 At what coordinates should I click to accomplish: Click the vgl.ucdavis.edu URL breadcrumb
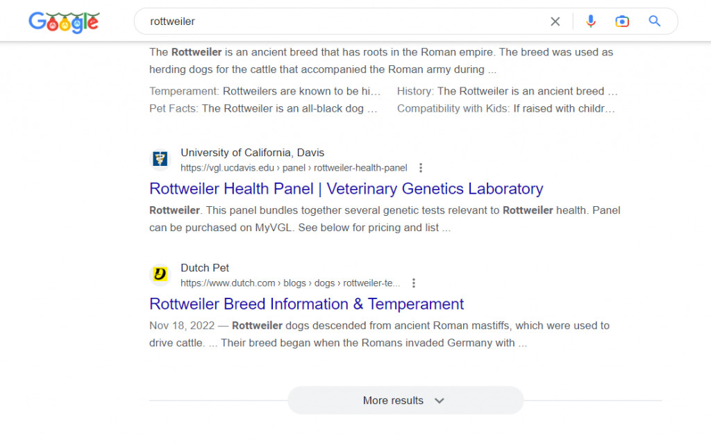[294, 168]
